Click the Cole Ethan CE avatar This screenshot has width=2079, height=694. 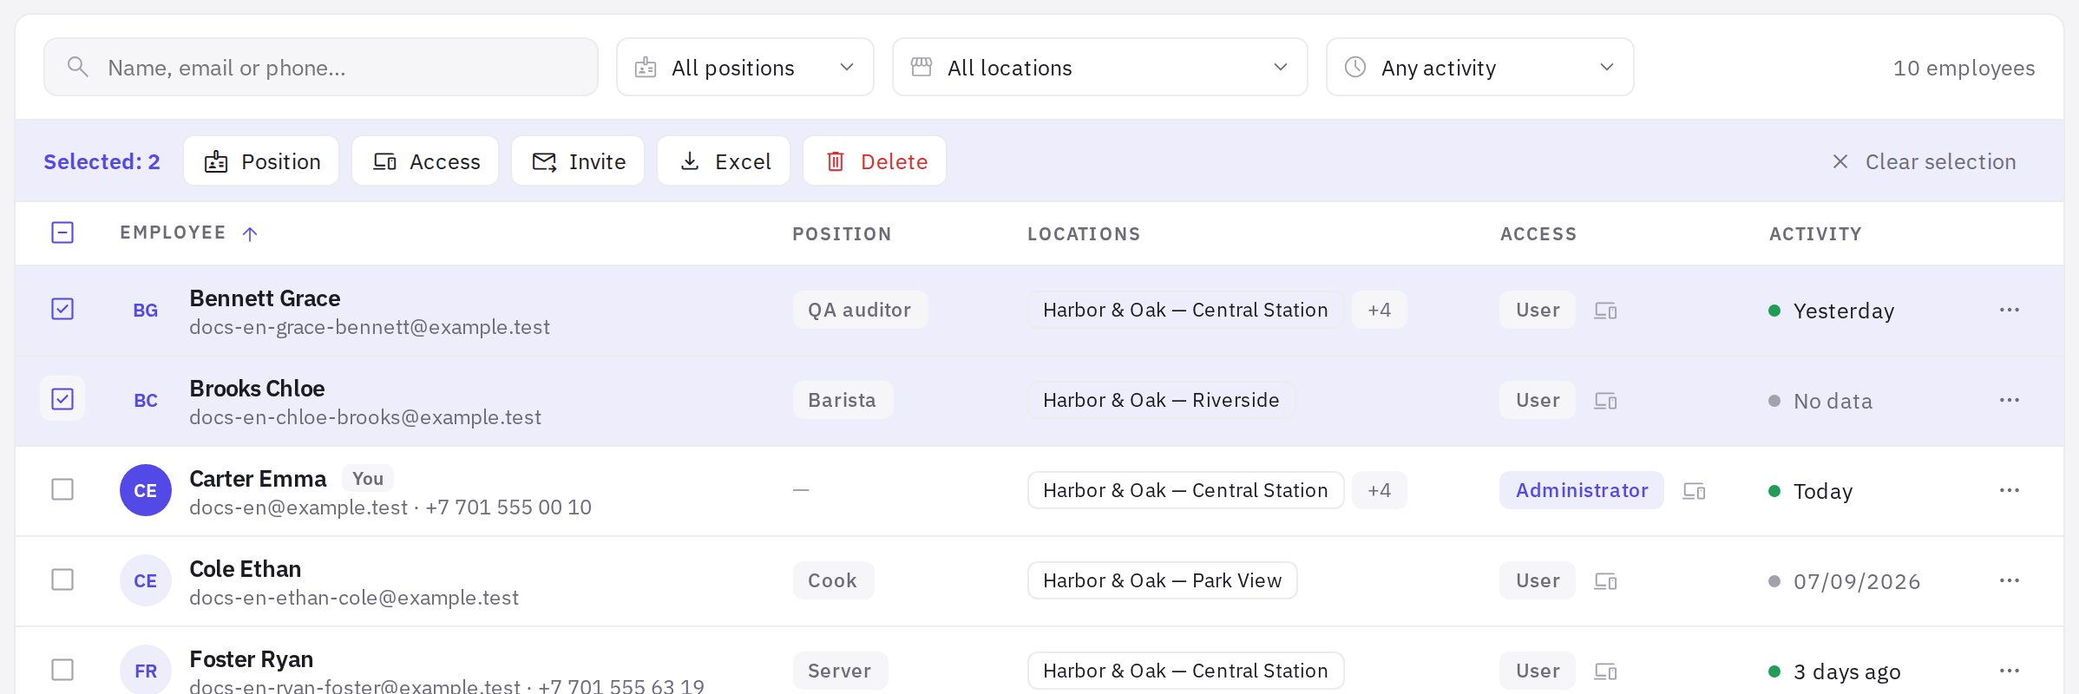click(146, 580)
